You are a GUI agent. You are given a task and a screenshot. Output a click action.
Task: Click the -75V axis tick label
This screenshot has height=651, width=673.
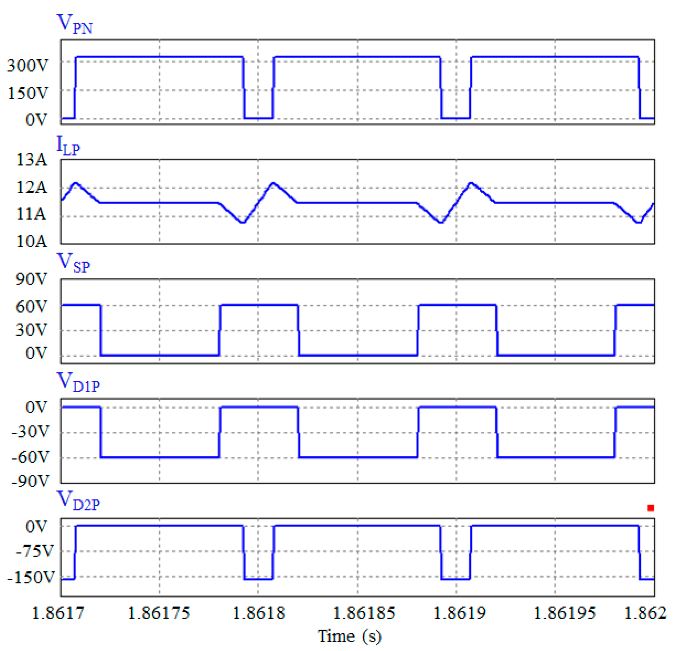coord(35,551)
